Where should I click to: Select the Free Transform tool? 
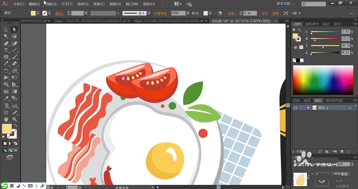pyautogui.click(x=14, y=78)
